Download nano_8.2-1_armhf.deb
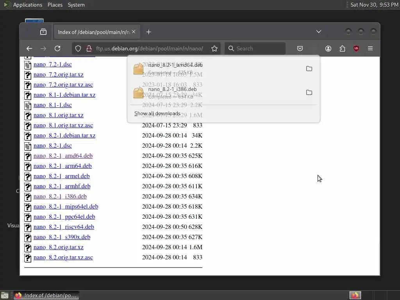 (62, 186)
